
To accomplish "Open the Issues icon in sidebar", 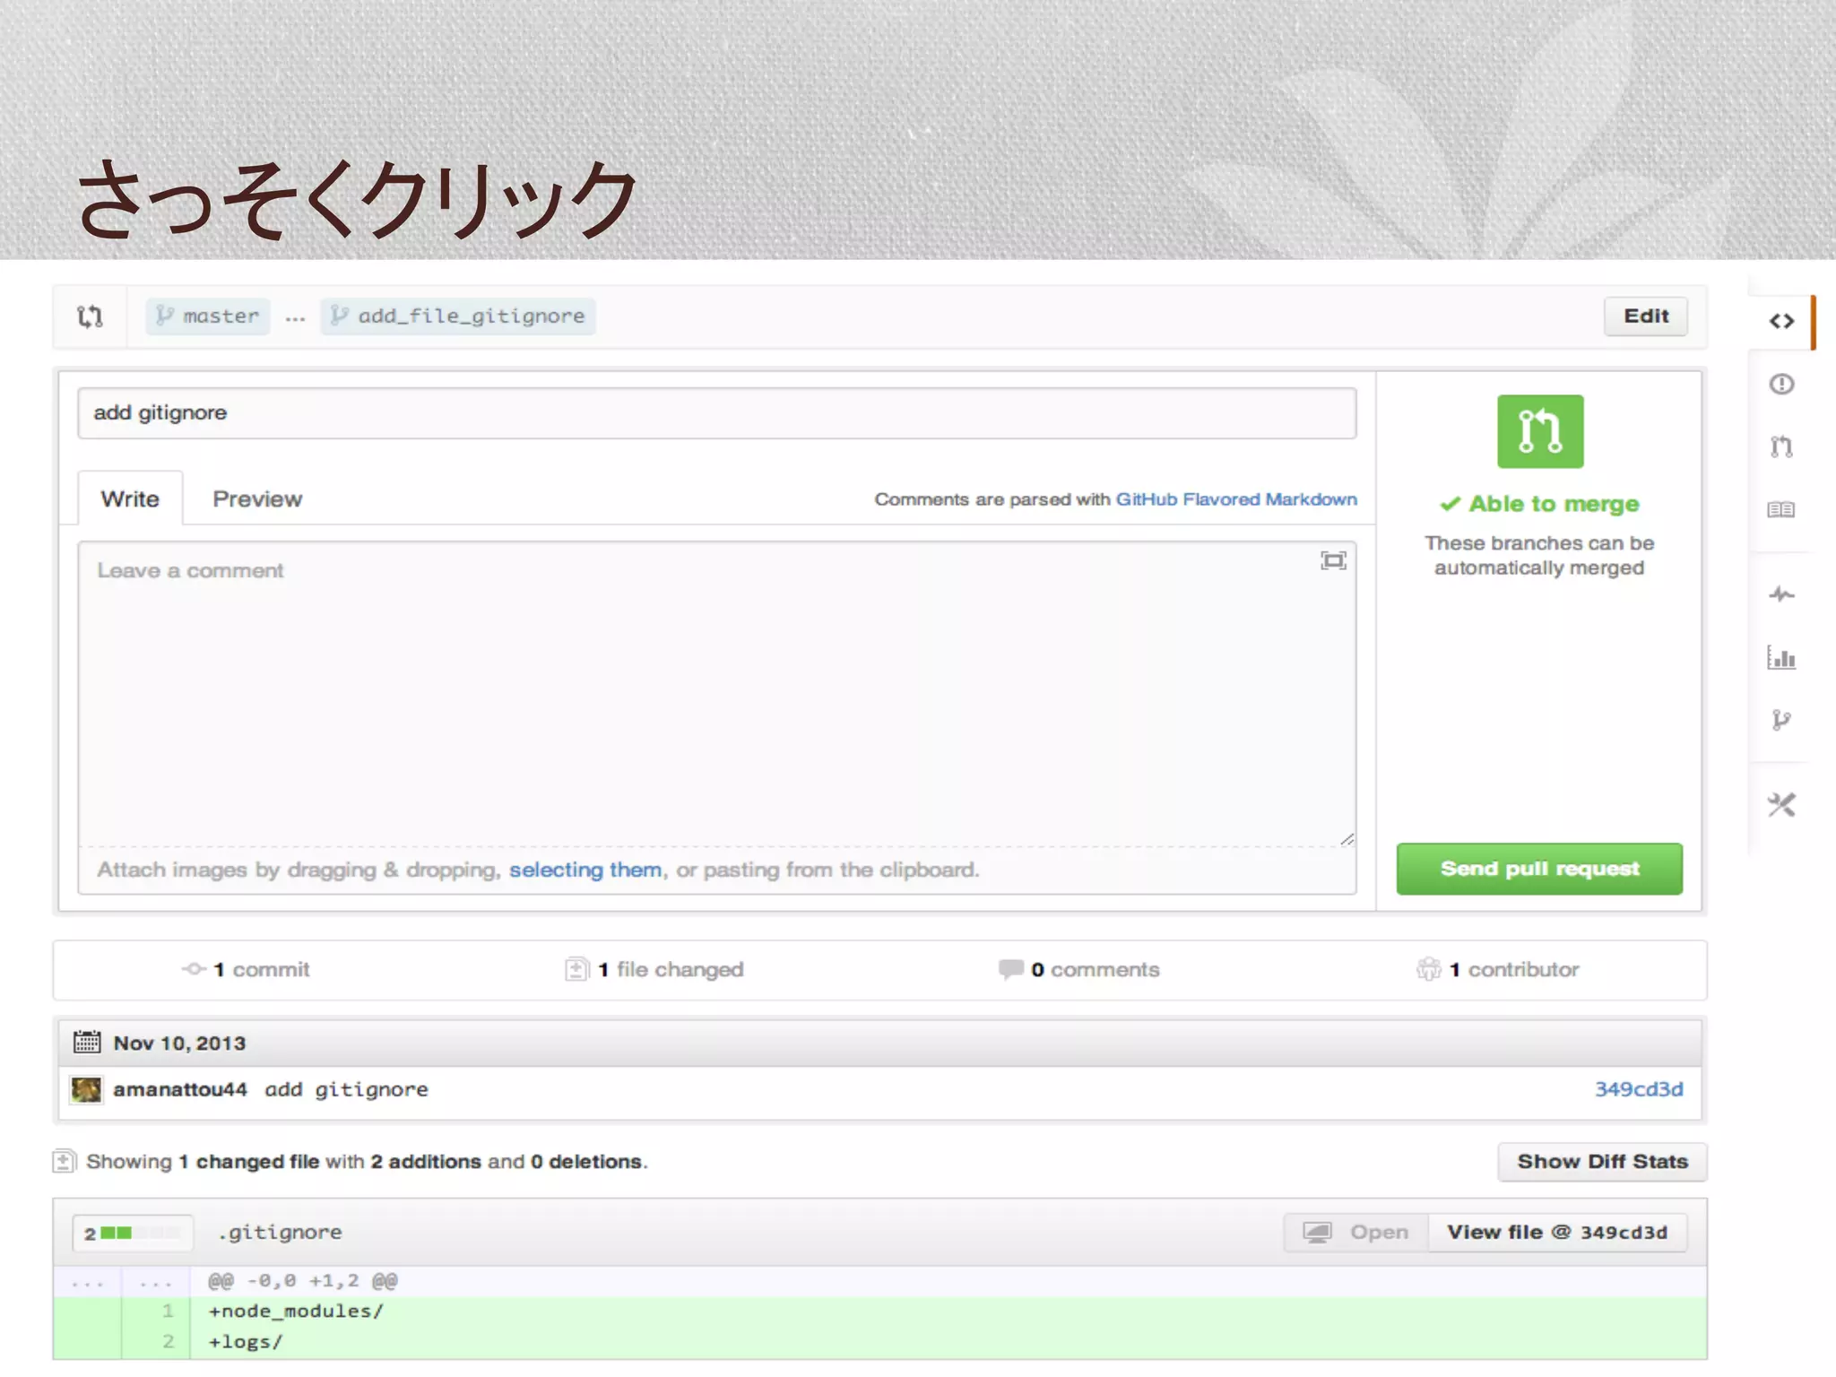I will pyautogui.click(x=1781, y=385).
